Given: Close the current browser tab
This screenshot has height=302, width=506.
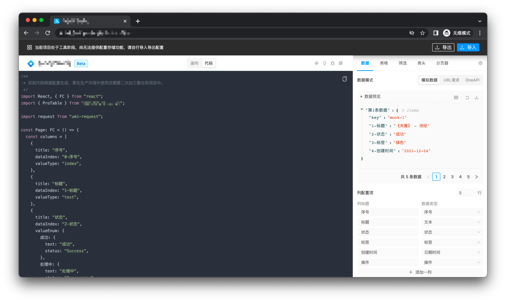Looking at the screenshot, I should coord(125,21).
